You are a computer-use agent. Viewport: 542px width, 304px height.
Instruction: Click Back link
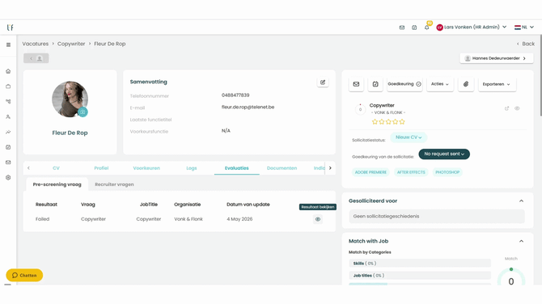(x=525, y=44)
